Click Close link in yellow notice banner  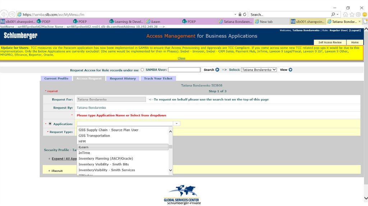(x=181, y=58)
